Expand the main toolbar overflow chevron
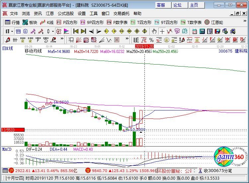 (x=245, y=21)
